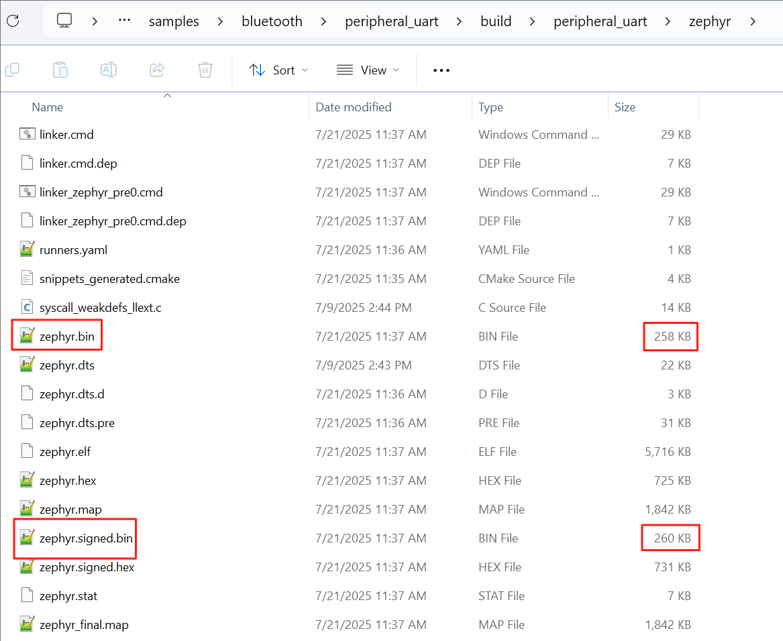Click the Copy toolbar icon
Screen dimensions: 783x641
(12, 70)
